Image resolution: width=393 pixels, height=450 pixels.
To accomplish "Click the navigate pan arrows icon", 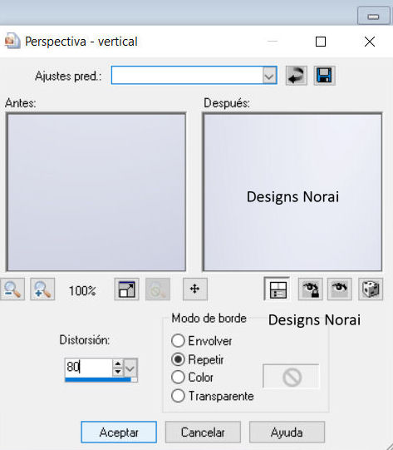I will tap(195, 289).
